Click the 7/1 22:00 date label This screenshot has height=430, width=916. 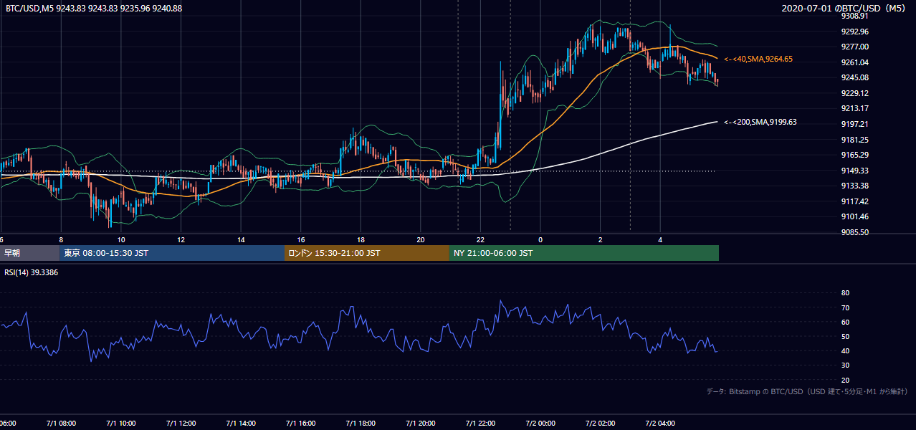coord(480,424)
